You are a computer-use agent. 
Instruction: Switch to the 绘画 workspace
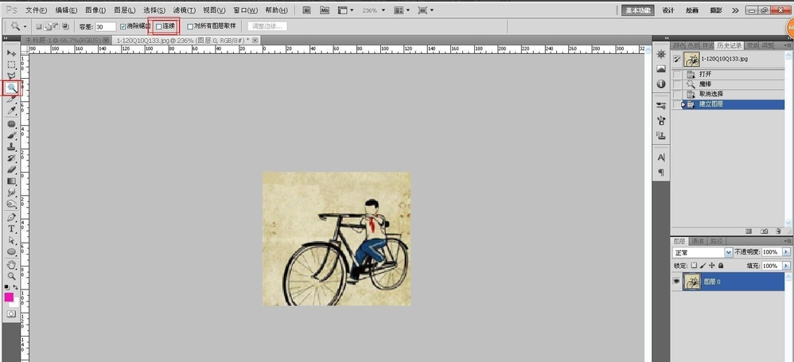(x=692, y=10)
